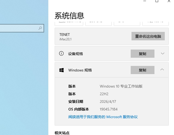
Task: Select the Windows 10 专业工作站版 edition value
Action: tap(121, 86)
